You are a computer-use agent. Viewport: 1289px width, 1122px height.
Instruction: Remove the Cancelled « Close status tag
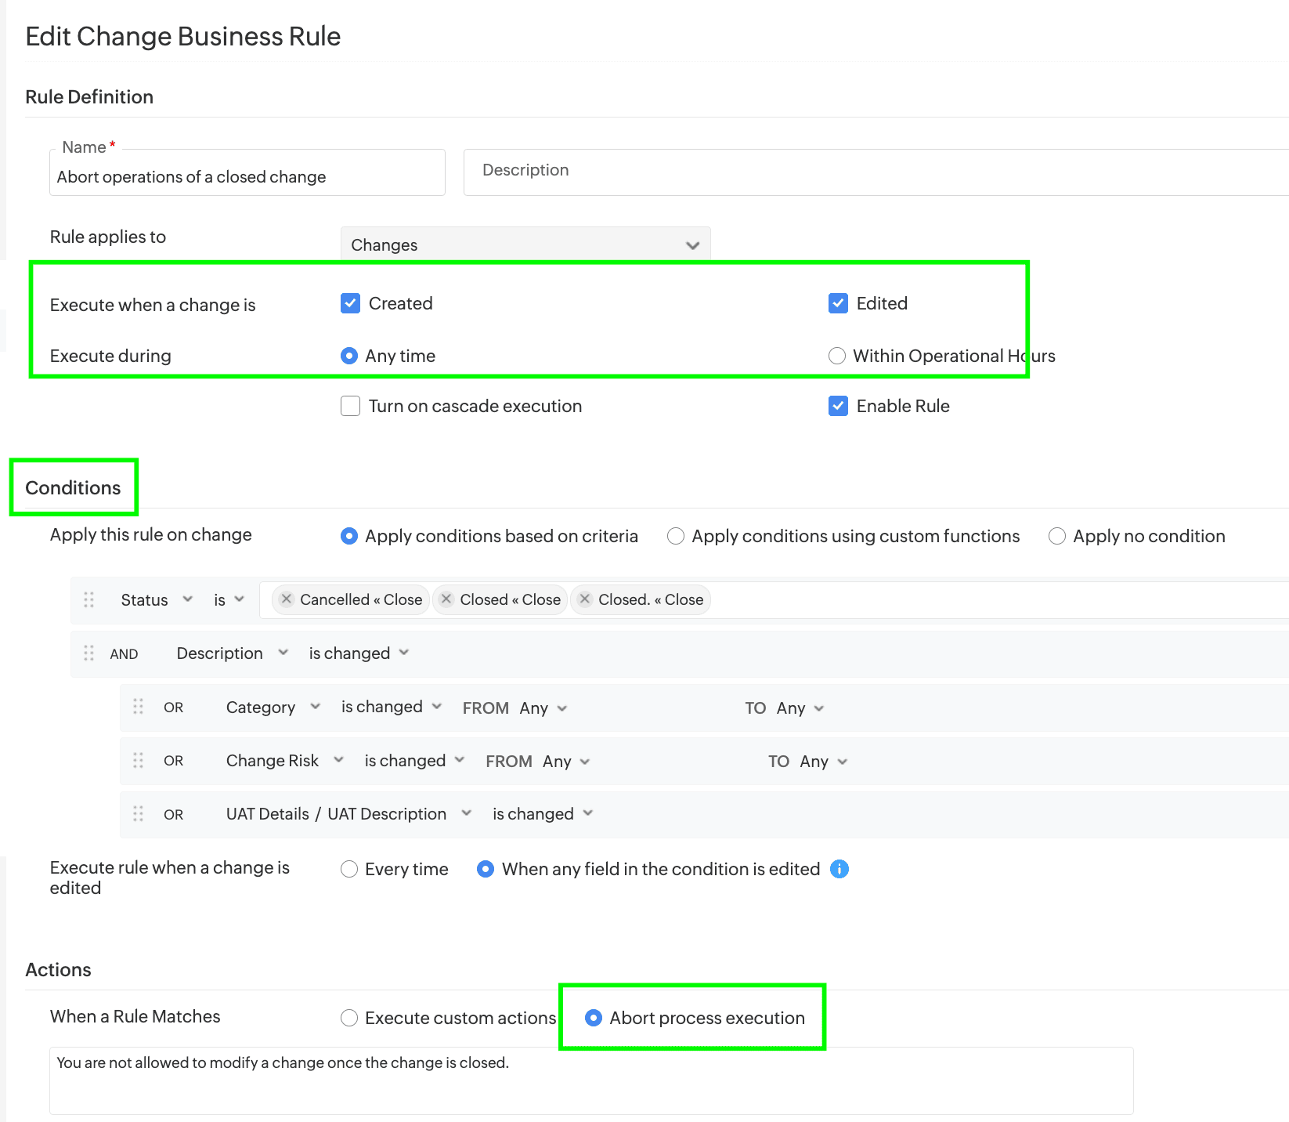(x=287, y=599)
